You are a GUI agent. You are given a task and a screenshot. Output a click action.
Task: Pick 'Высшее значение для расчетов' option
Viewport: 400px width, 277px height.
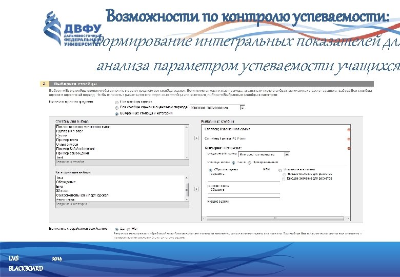284,179
